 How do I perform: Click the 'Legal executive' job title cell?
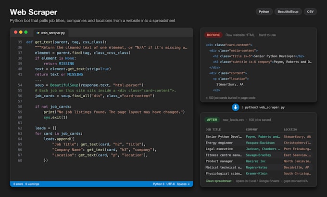[x=219, y=149]
